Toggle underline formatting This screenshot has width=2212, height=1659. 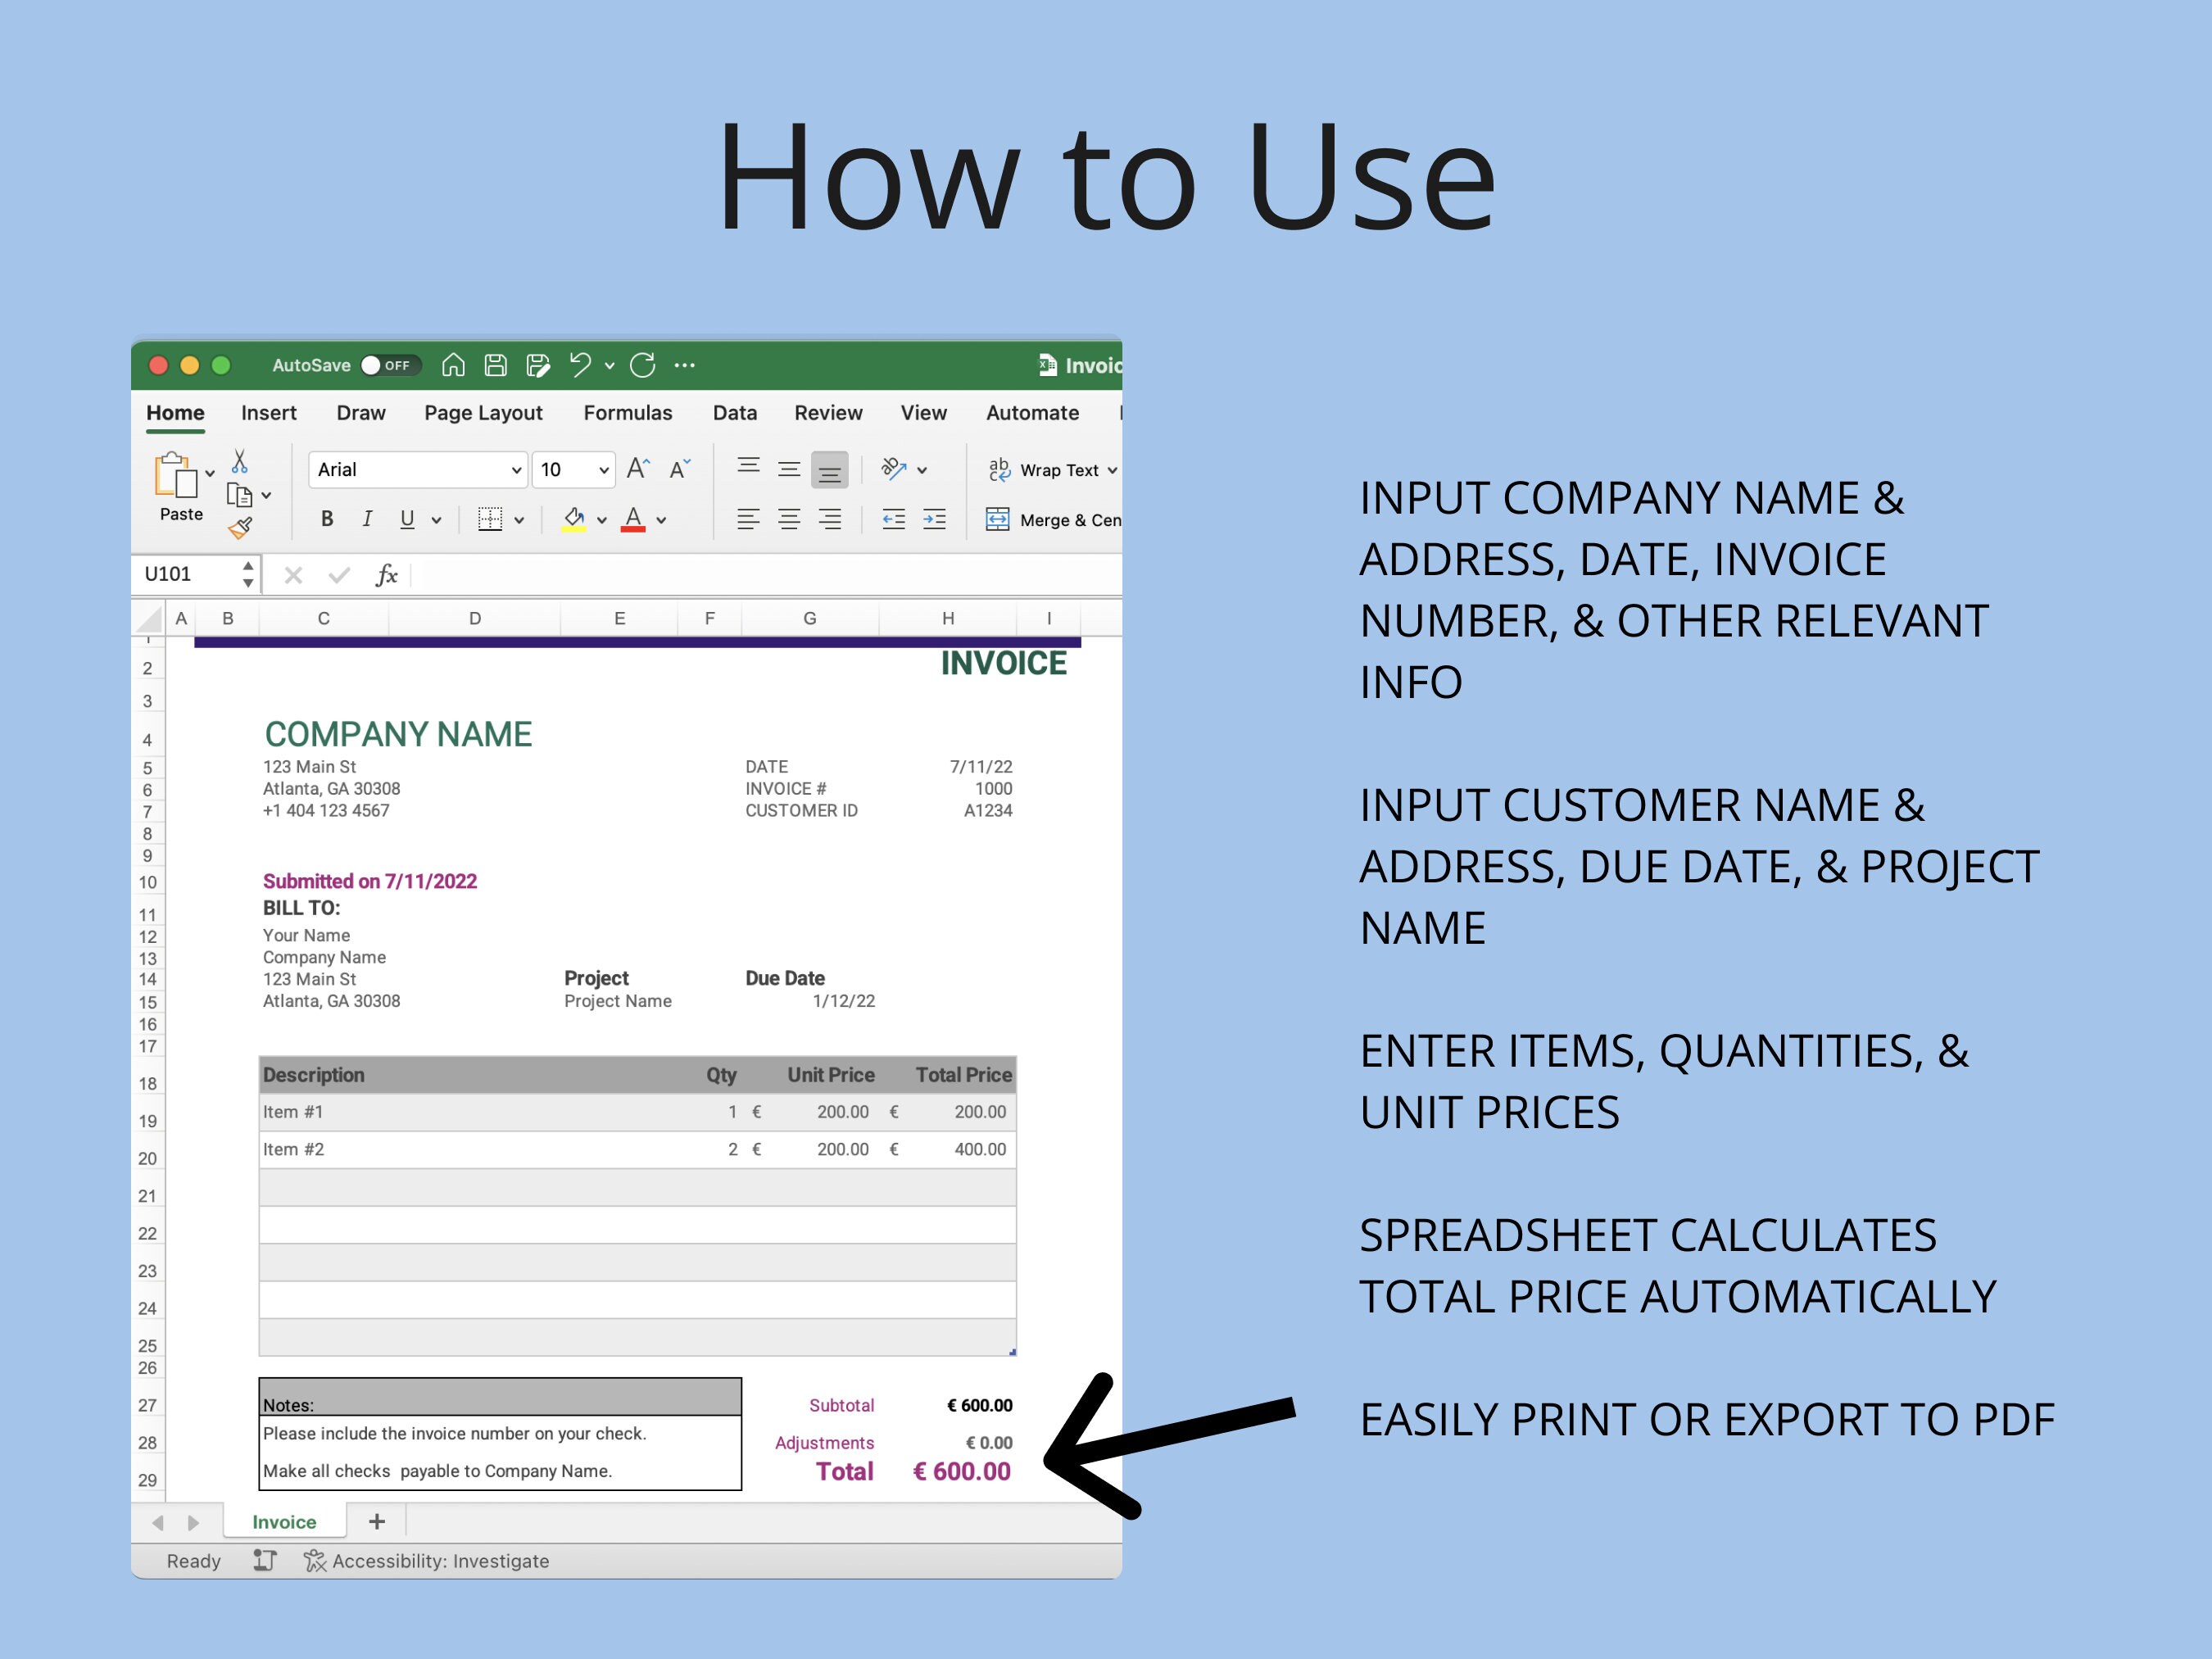(x=407, y=520)
